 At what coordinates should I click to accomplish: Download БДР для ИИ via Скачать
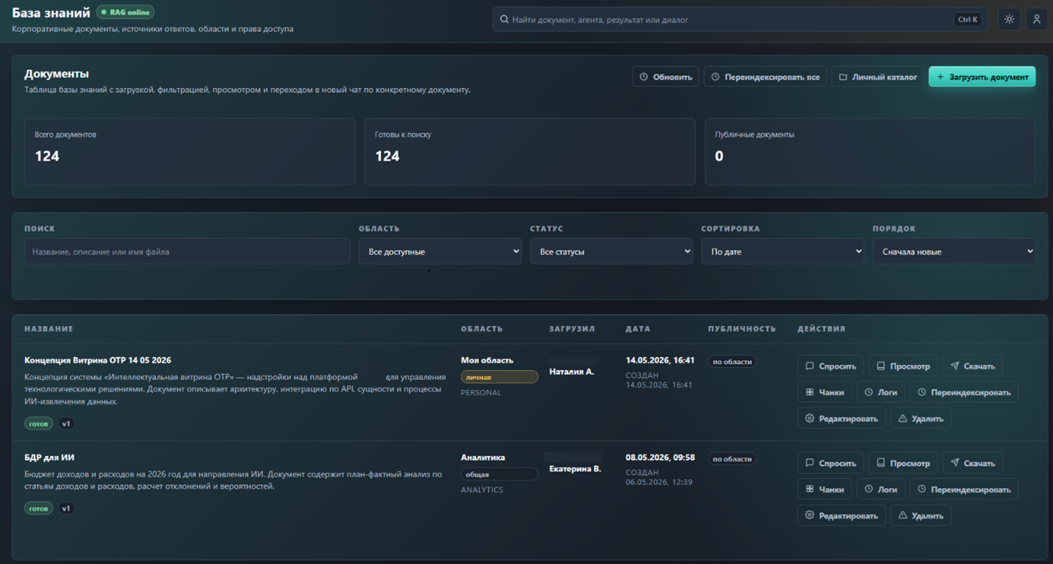[x=973, y=463]
